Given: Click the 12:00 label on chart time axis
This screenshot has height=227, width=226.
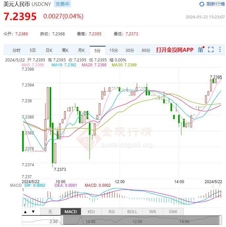Looking at the screenshot, I should coord(120,182).
